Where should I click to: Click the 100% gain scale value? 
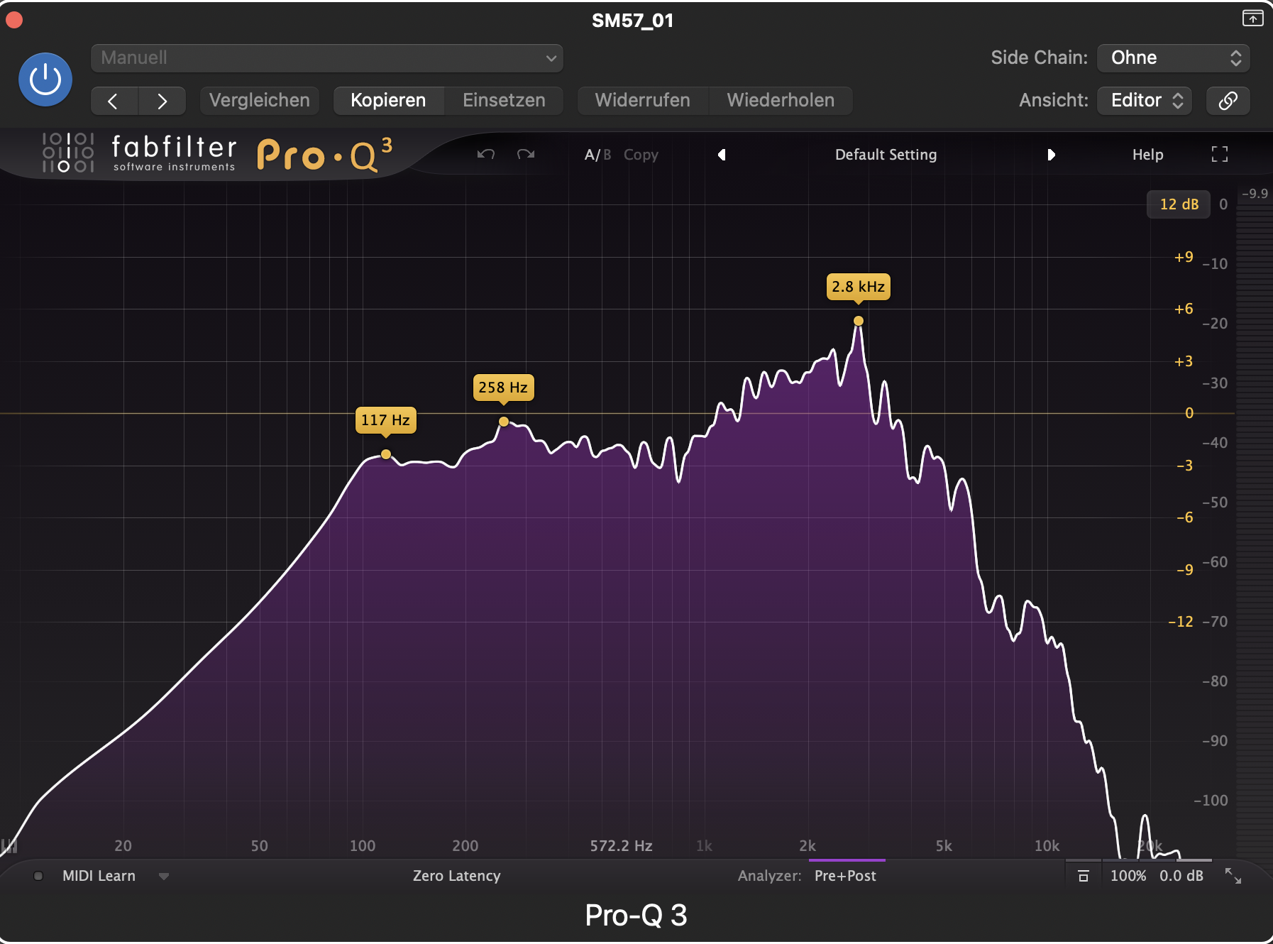[x=1128, y=876]
